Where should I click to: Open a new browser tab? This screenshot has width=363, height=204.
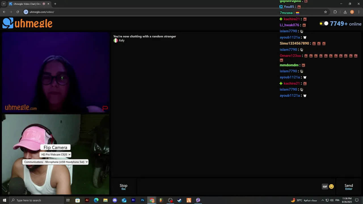[x=55, y=4]
